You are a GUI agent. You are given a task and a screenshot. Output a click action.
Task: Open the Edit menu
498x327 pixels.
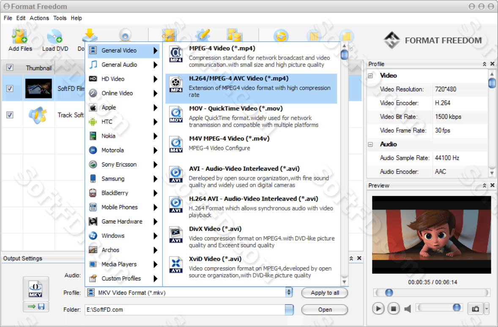(x=21, y=18)
